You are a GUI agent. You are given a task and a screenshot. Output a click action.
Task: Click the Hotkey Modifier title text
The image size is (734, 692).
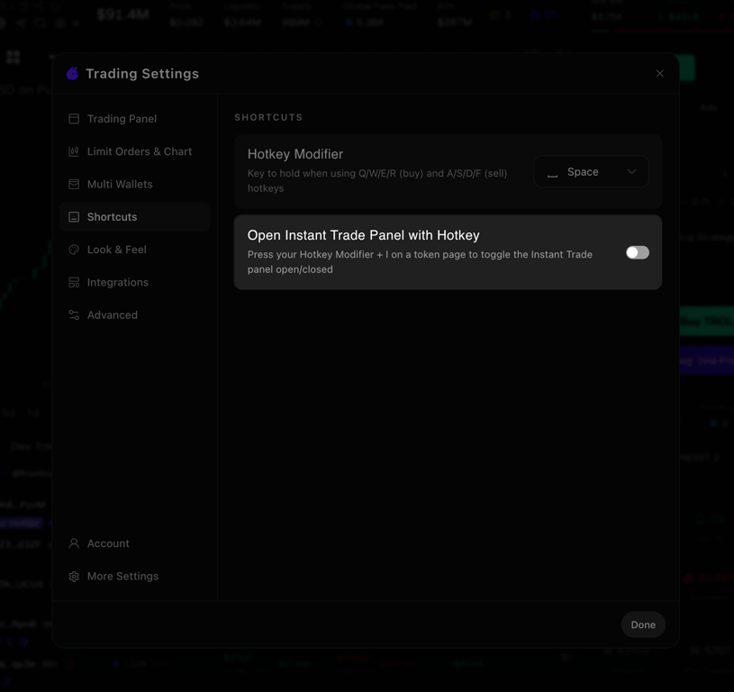295,154
